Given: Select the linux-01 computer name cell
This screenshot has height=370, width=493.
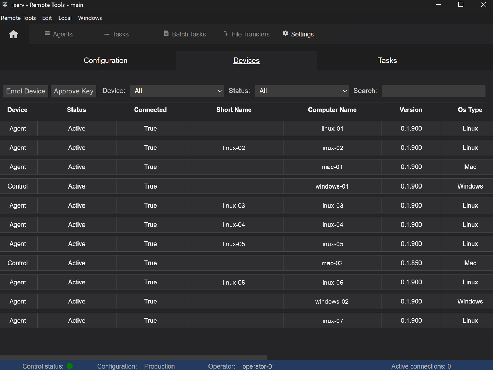Looking at the screenshot, I should click(332, 129).
